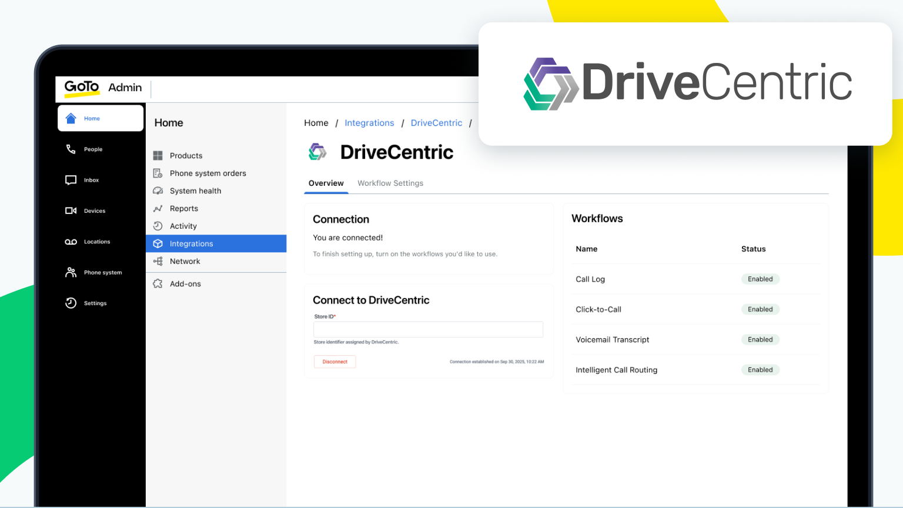Focus the Store ID input field
Image resolution: width=903 pixels, height=508 pixels.
pyautogui.click(x=429, y=329)
